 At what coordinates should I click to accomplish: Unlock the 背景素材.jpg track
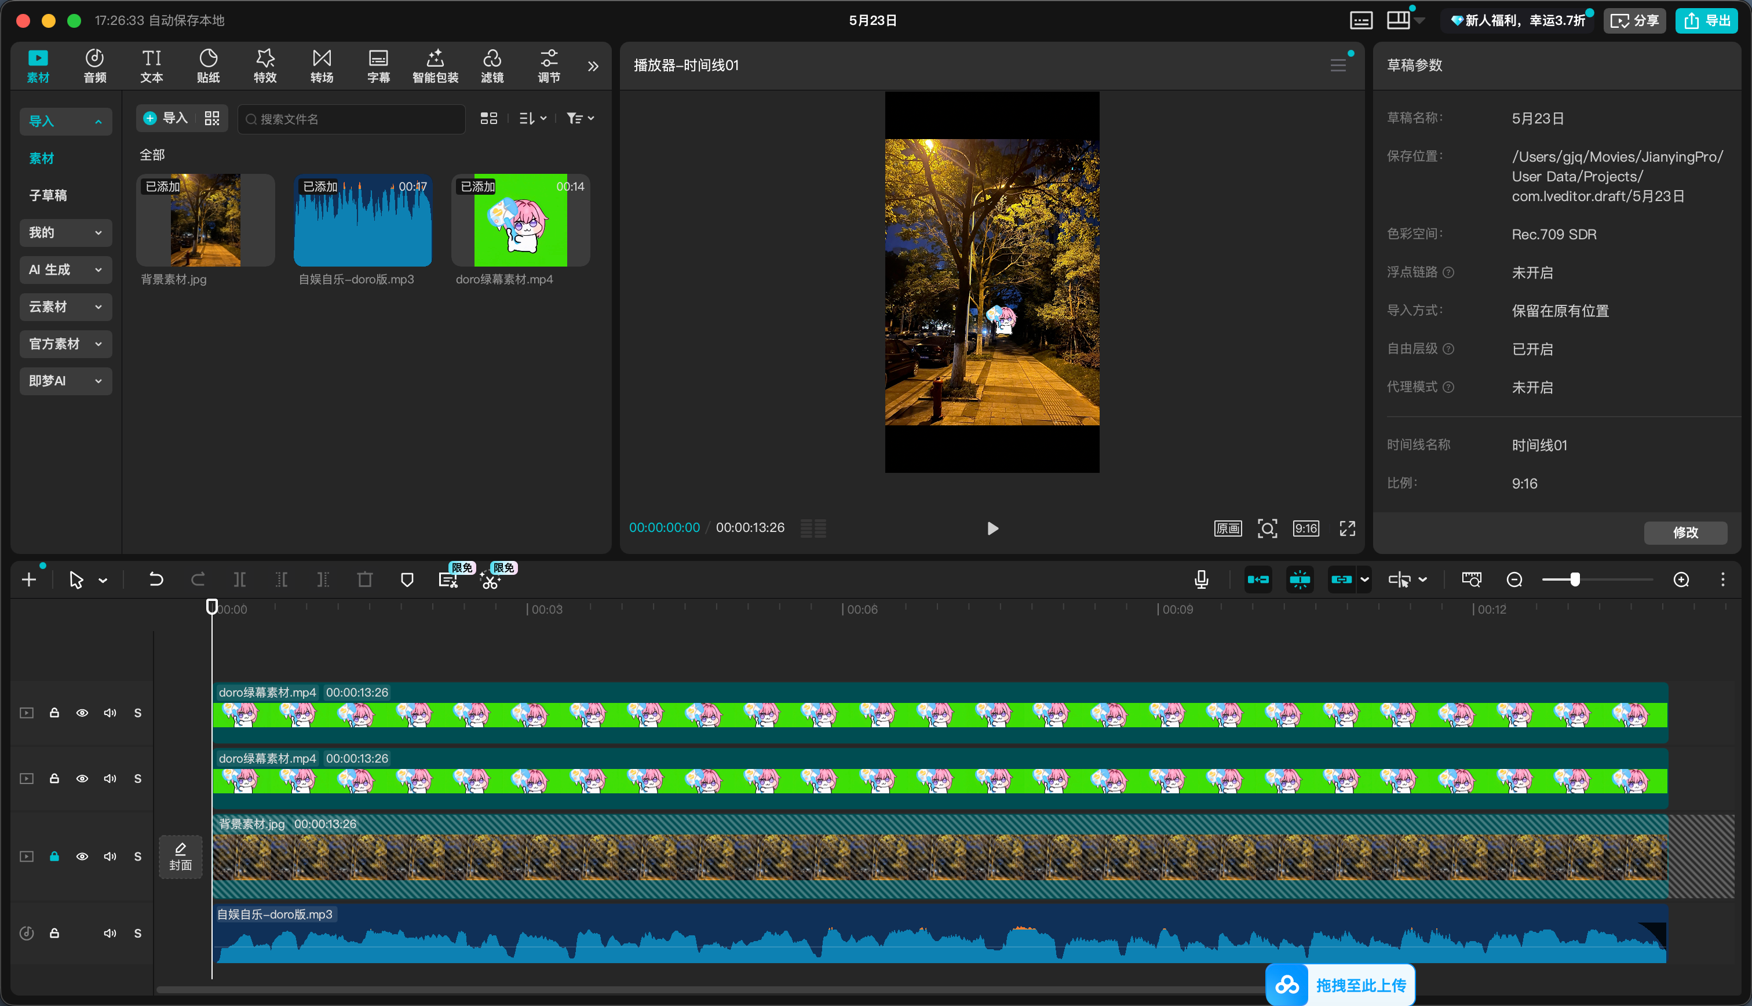tap(54, 856)
